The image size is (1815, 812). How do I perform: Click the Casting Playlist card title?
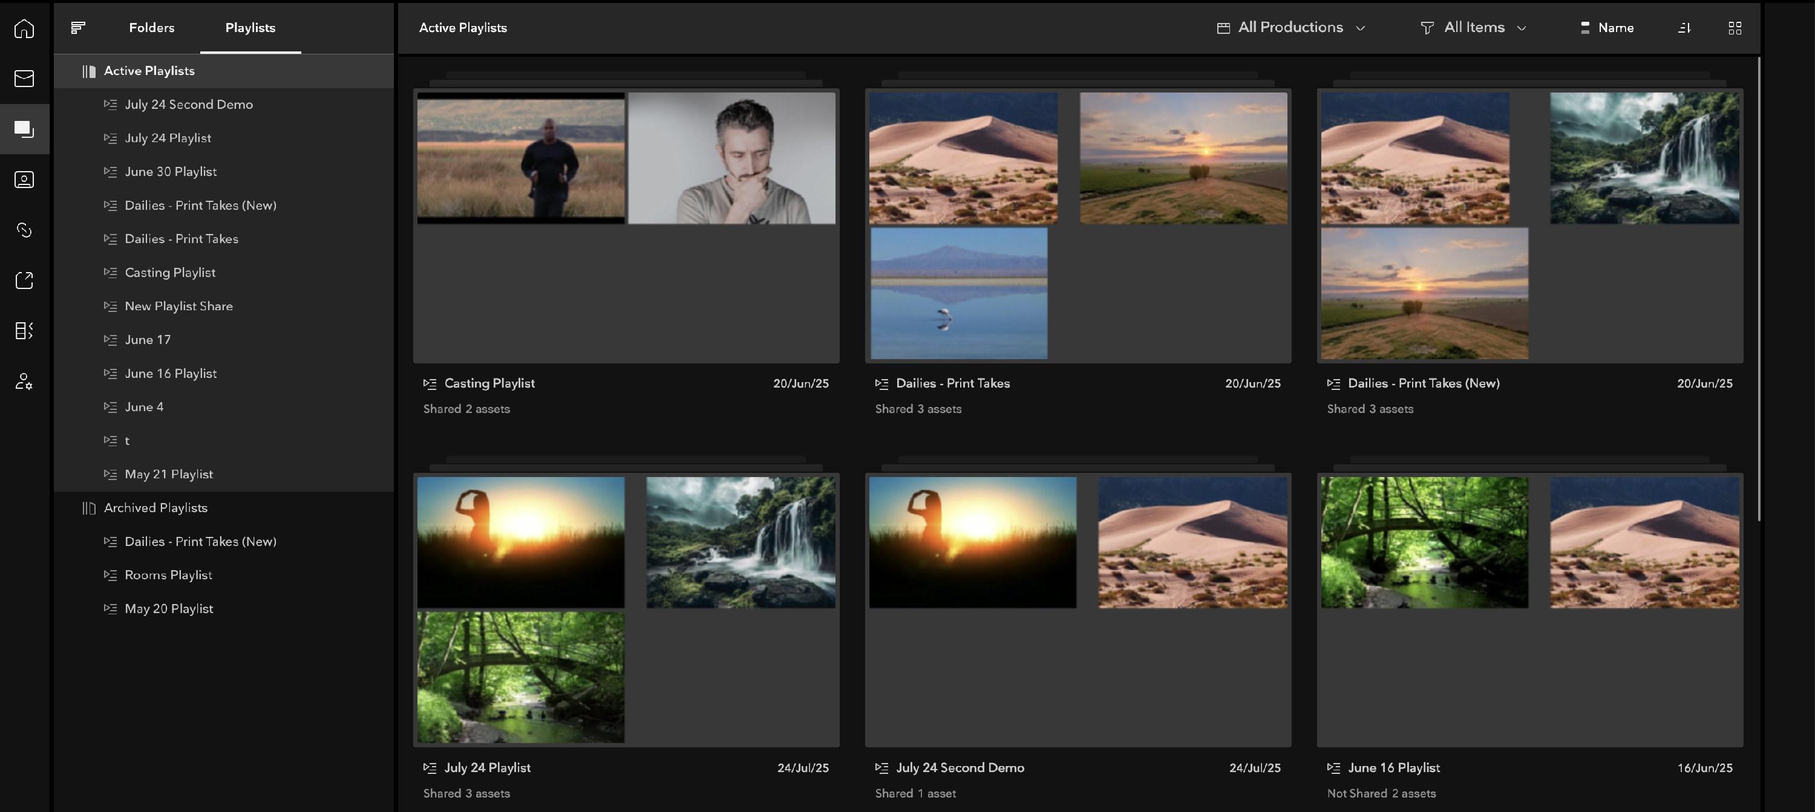point(489,383)
